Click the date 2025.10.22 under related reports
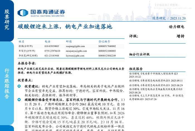195x131 pixels. click(135, 77)
